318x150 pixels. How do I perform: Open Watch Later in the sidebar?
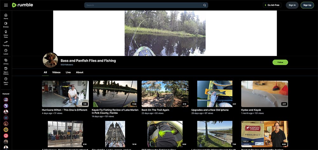(6, 81)
